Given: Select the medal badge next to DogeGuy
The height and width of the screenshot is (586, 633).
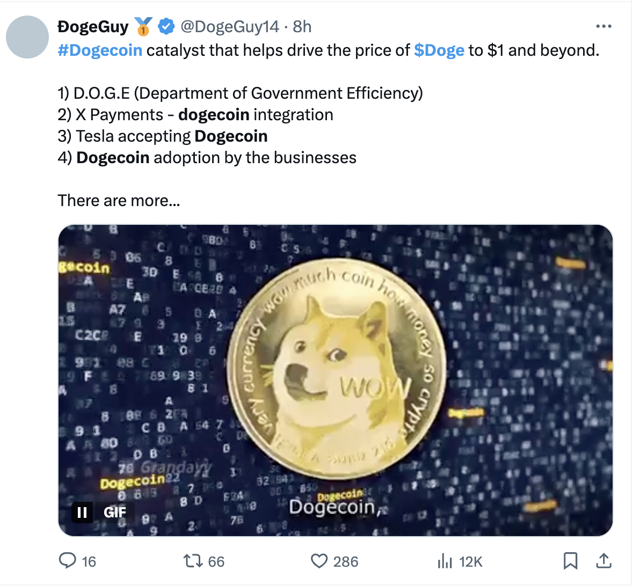Looking at the screenshot, I should click(142, 25).
